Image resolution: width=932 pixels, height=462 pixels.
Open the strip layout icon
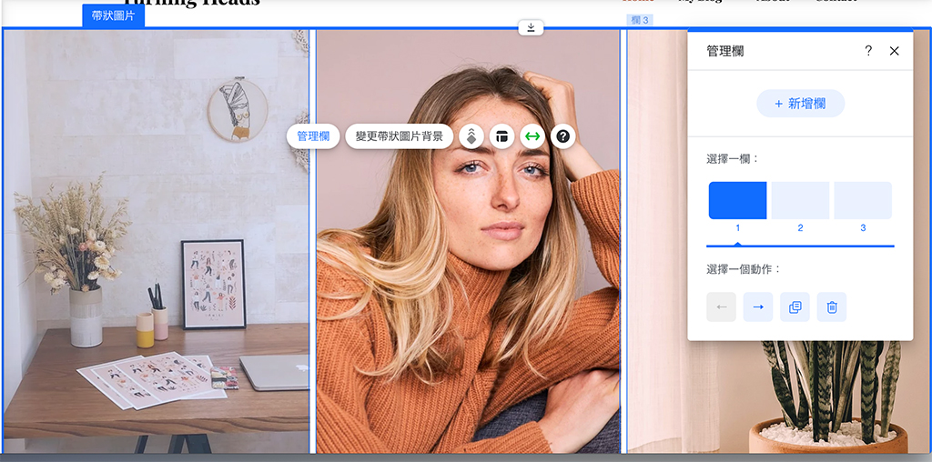[501, 136]
